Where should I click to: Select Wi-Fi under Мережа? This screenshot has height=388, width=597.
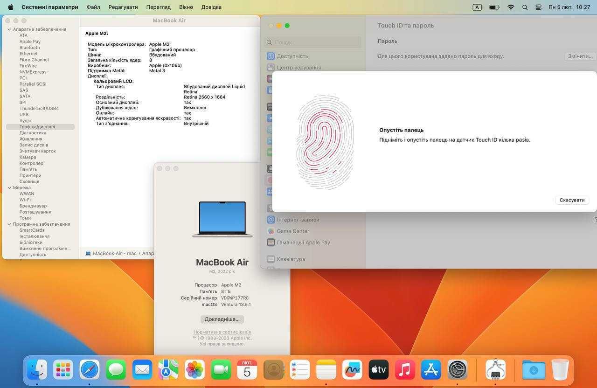(x=25, y=200)
